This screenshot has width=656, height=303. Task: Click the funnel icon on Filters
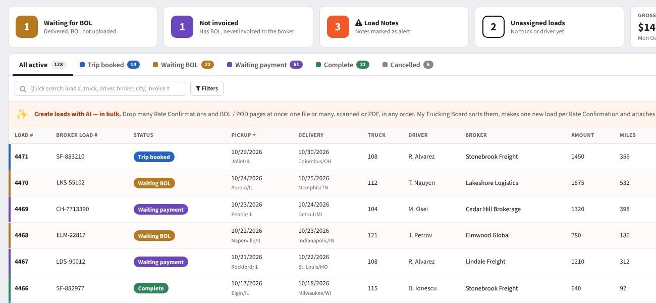[198, 88]
